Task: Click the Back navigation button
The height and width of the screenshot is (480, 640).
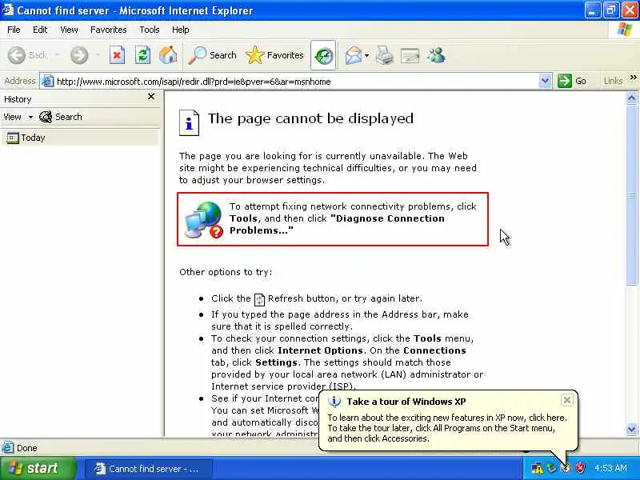Action: pyautogui.click(x=27, y=55)
